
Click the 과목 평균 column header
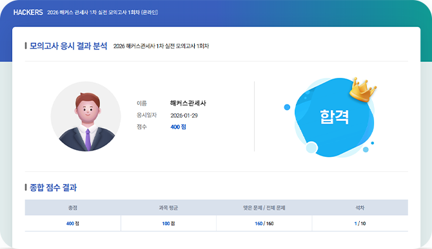pos(168,208)
